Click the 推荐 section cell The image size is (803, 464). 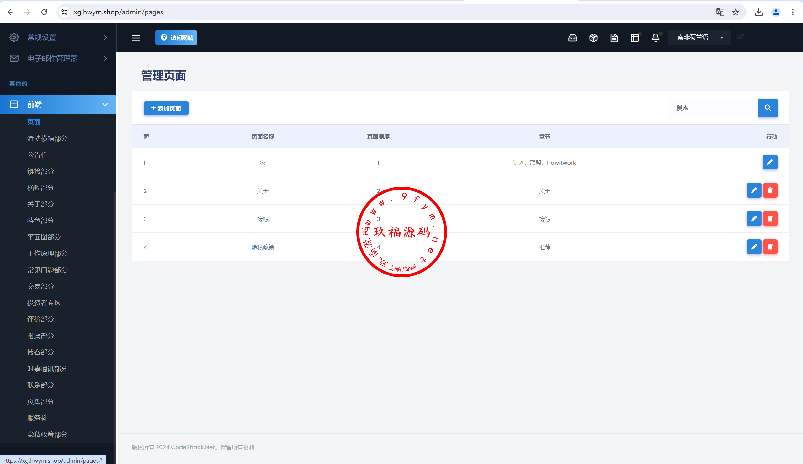coord(545,247)
